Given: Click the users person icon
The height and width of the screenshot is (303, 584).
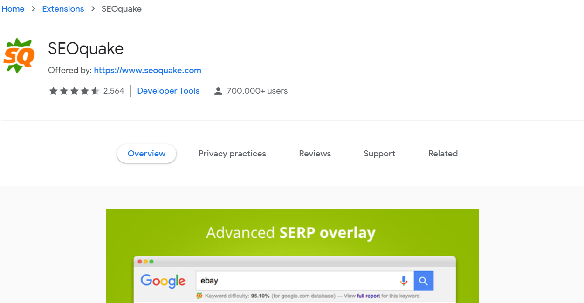Looking at the screenshot, I should pyautogui.click(x=218, y=91).
